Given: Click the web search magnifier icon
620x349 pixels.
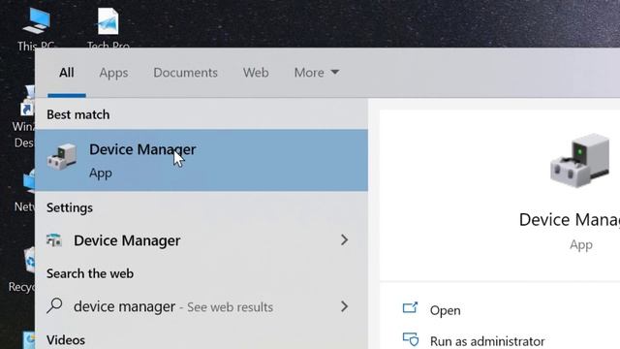Looking at the screenshot, I should [x=54, y=306].
